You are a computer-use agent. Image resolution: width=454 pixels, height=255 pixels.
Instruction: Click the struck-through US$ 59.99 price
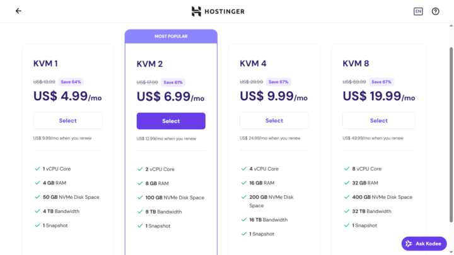(x=354, y=82)
